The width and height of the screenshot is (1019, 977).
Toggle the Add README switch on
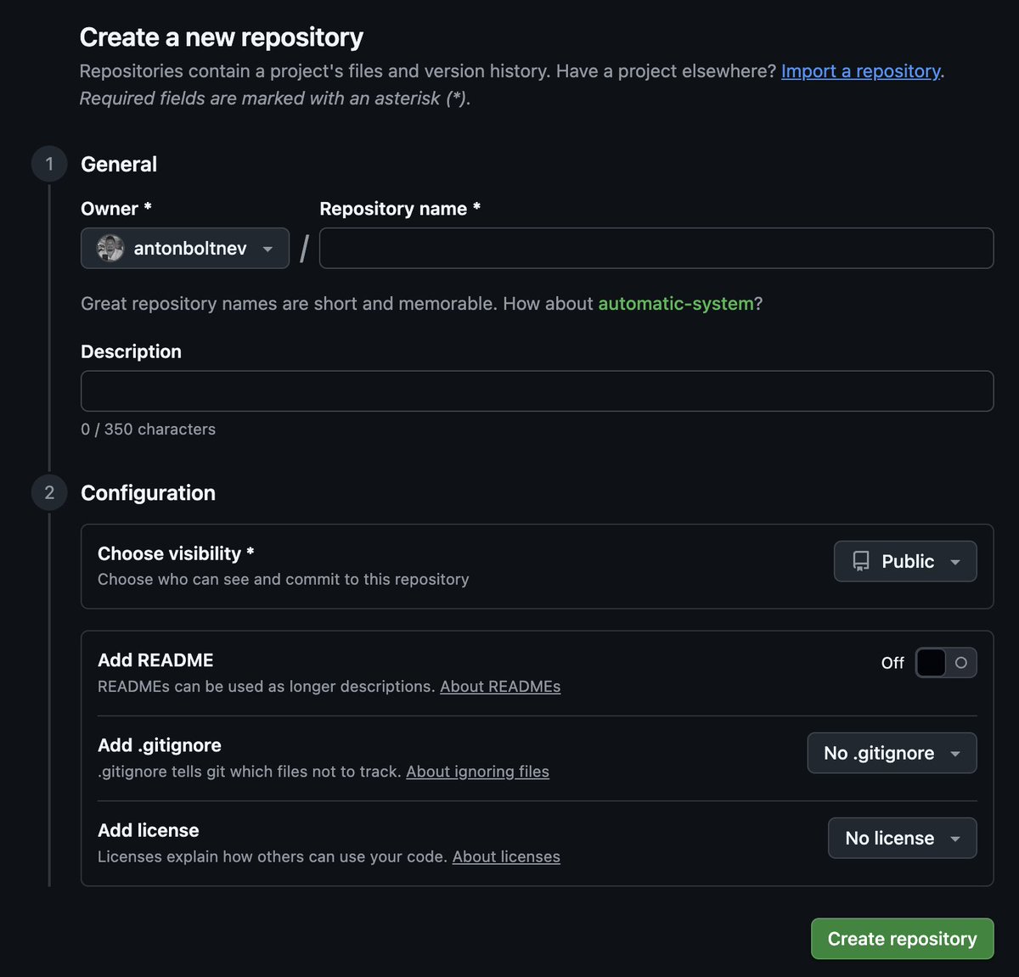coord(946,663)
